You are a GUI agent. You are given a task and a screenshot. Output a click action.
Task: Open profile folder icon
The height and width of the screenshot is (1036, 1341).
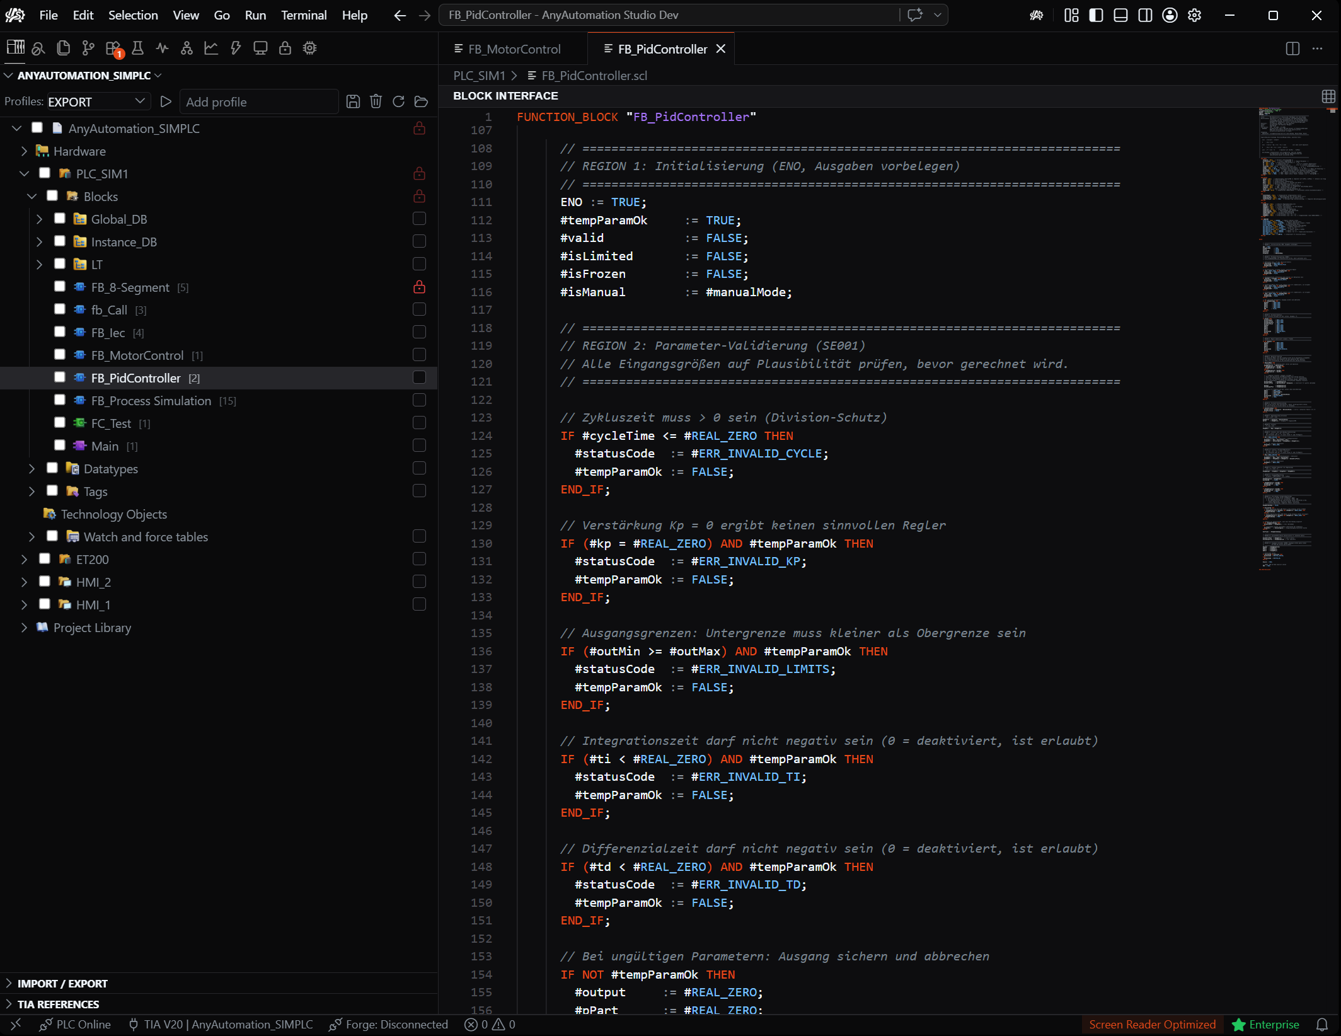421,101
